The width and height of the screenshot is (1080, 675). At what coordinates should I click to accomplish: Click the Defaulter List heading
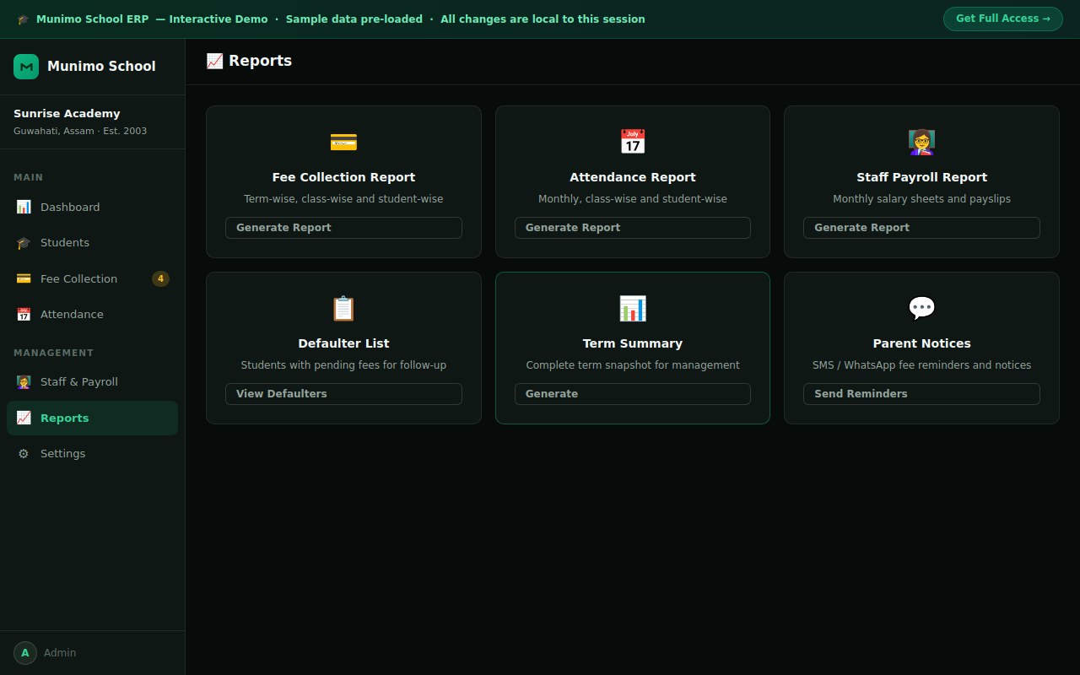[343, 343]
